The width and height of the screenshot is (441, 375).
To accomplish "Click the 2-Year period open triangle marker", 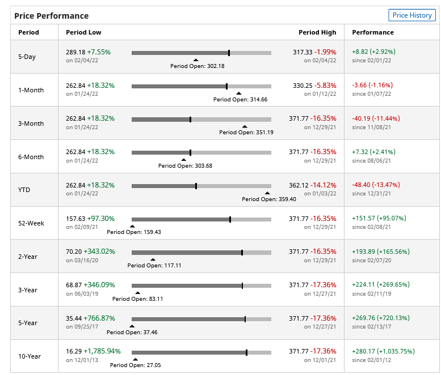I will pyautogui.click(x=152, y=259).
